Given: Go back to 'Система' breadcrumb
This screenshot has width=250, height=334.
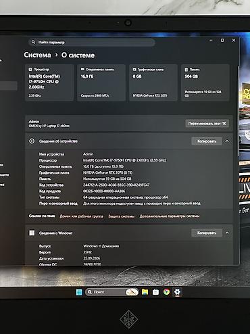Looking at the screenshot, I should click(37, 55).
